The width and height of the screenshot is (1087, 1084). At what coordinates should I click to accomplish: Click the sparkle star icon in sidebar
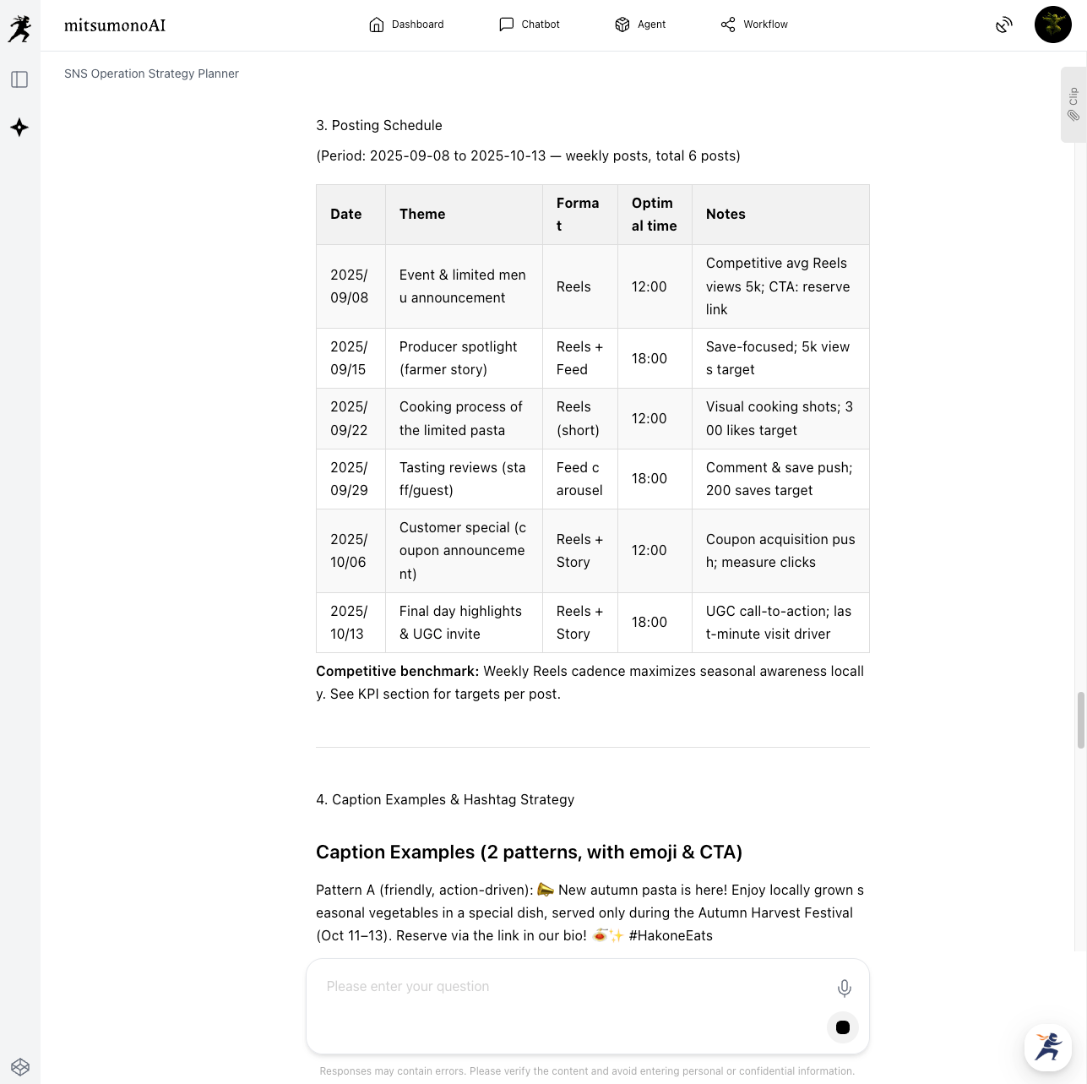tap(19, 128)
